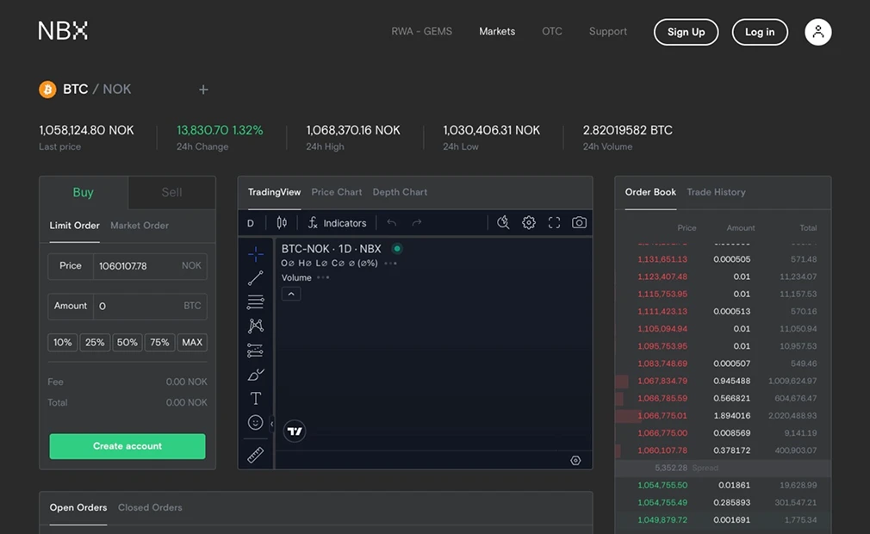Collapse the chart legend chevron
Screen dimensions: 870x534
291,294
